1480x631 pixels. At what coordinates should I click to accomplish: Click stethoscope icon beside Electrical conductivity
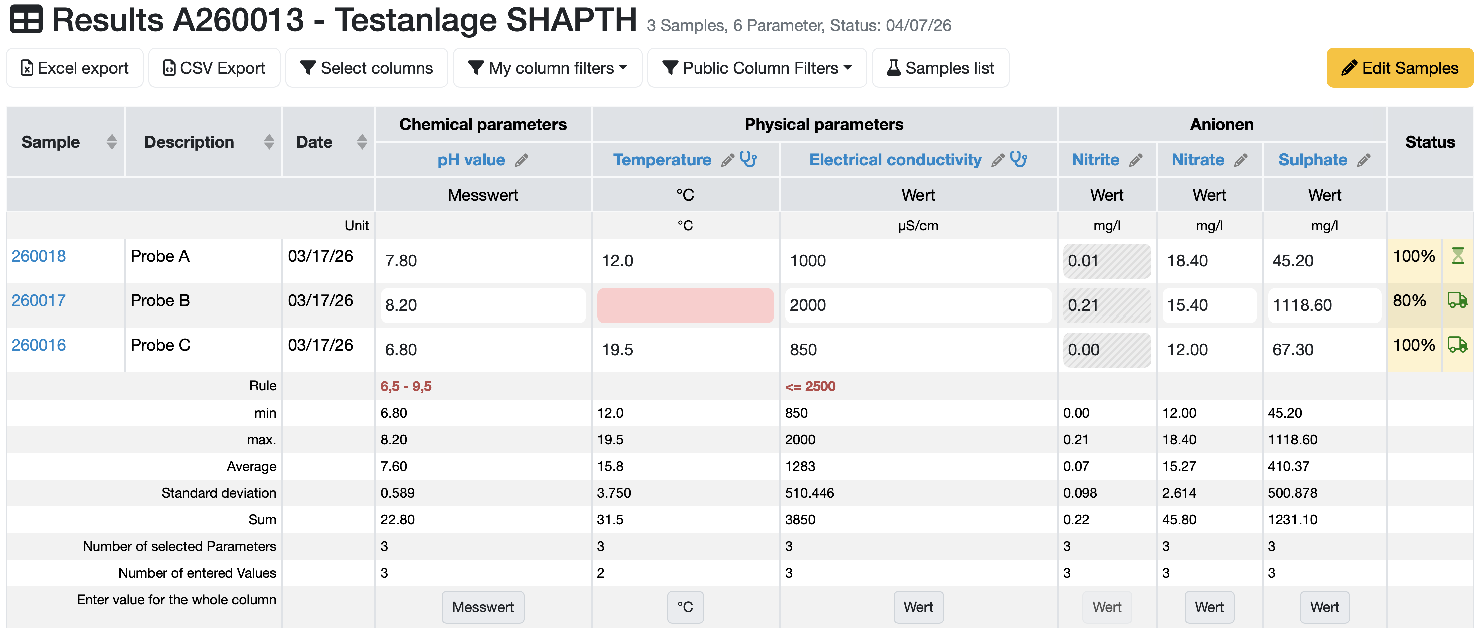[x=1018, y=159]
